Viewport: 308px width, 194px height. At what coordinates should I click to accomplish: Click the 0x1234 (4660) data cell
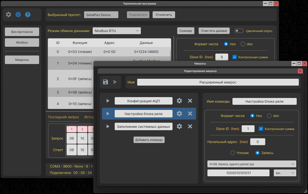tap(147, 52)
